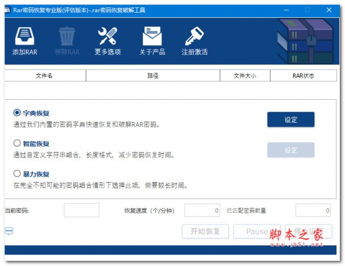Click disabled 设定 button for 智能恢复
345x266 pixels.
[290, 150]
